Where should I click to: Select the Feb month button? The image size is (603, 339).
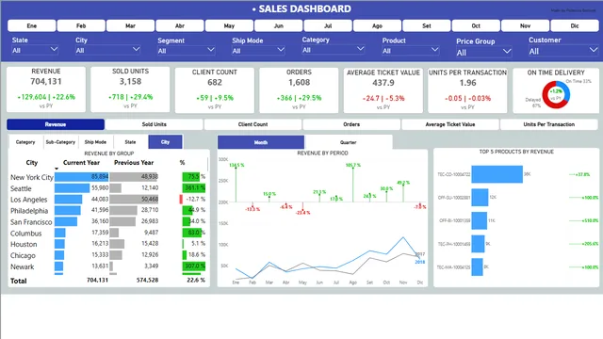pyautogui.click(x=81, y=25)
